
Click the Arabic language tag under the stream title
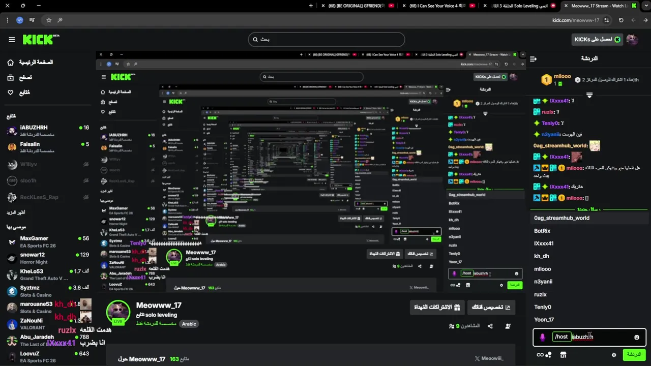coord(189,324)
